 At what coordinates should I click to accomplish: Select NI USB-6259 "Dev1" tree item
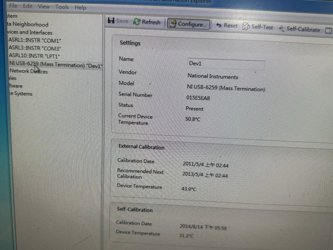[56, 65]
